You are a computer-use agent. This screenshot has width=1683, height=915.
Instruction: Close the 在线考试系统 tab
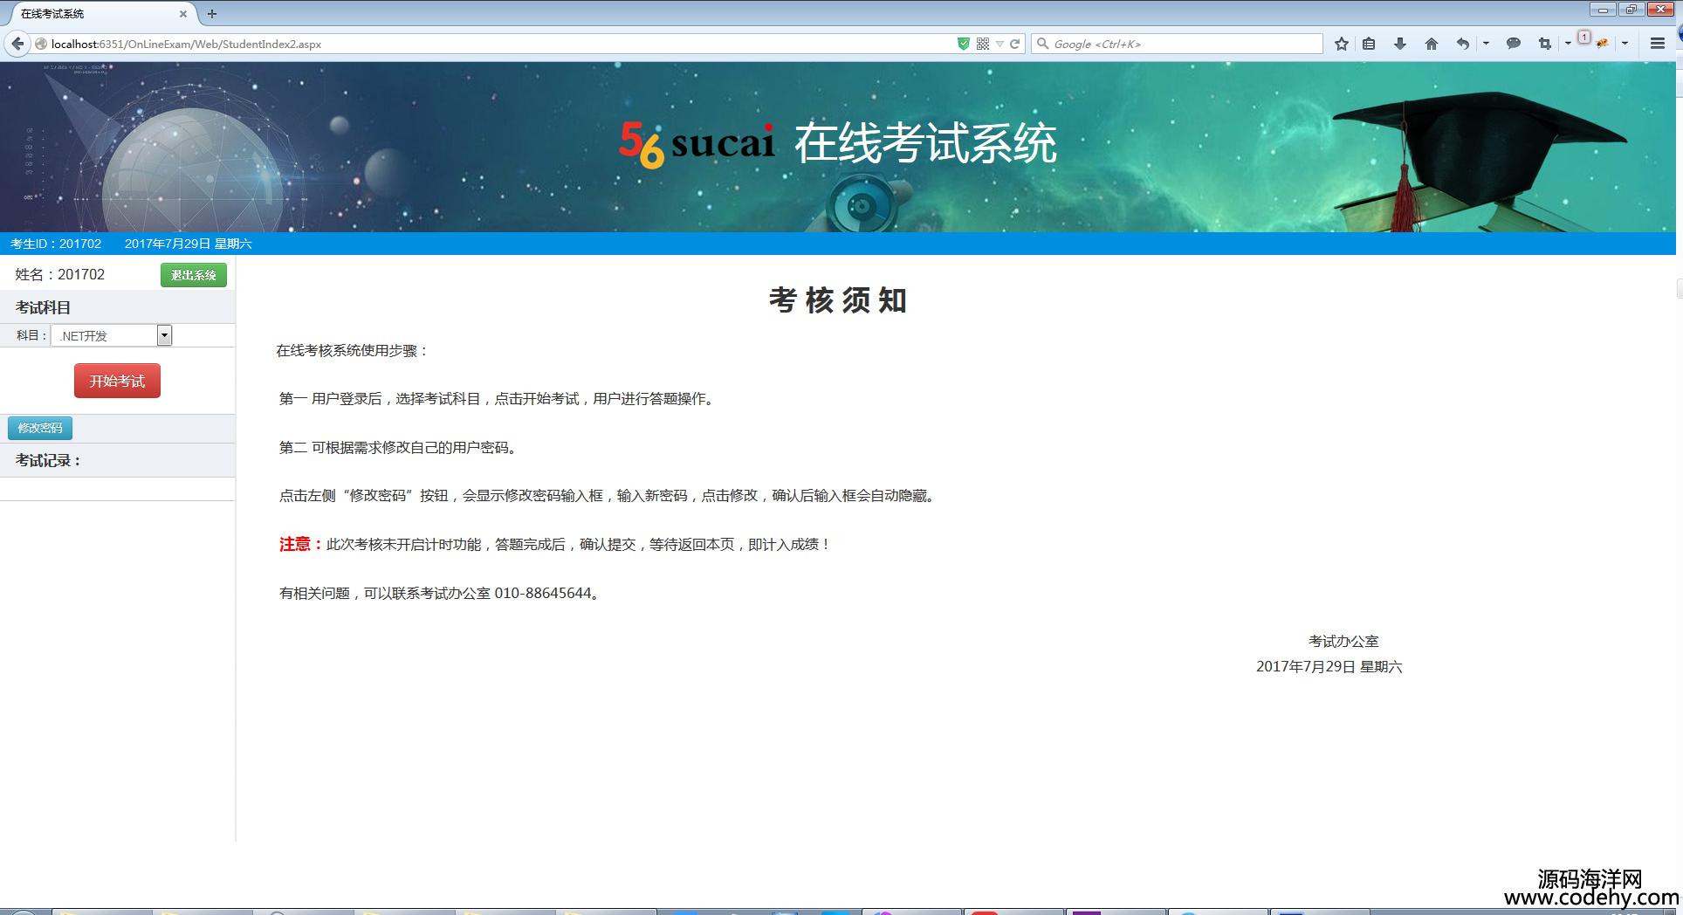tap(183, 14)
